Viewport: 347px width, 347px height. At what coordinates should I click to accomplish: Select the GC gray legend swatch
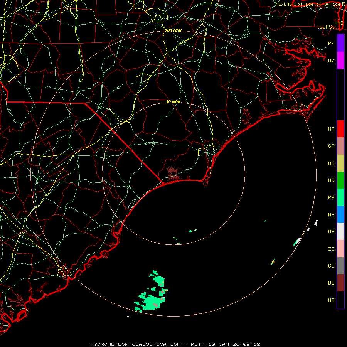click(x=340, y=266)
